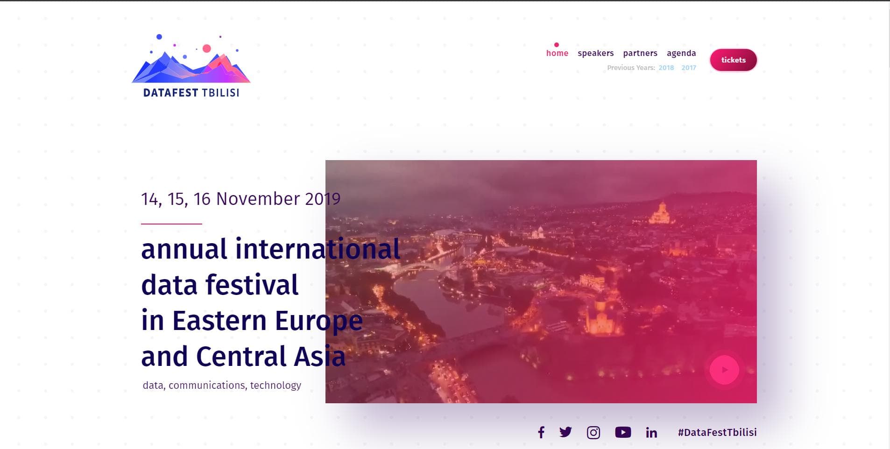Click the #DataFestTbilisi hashtag

click(x=717, y=432)
